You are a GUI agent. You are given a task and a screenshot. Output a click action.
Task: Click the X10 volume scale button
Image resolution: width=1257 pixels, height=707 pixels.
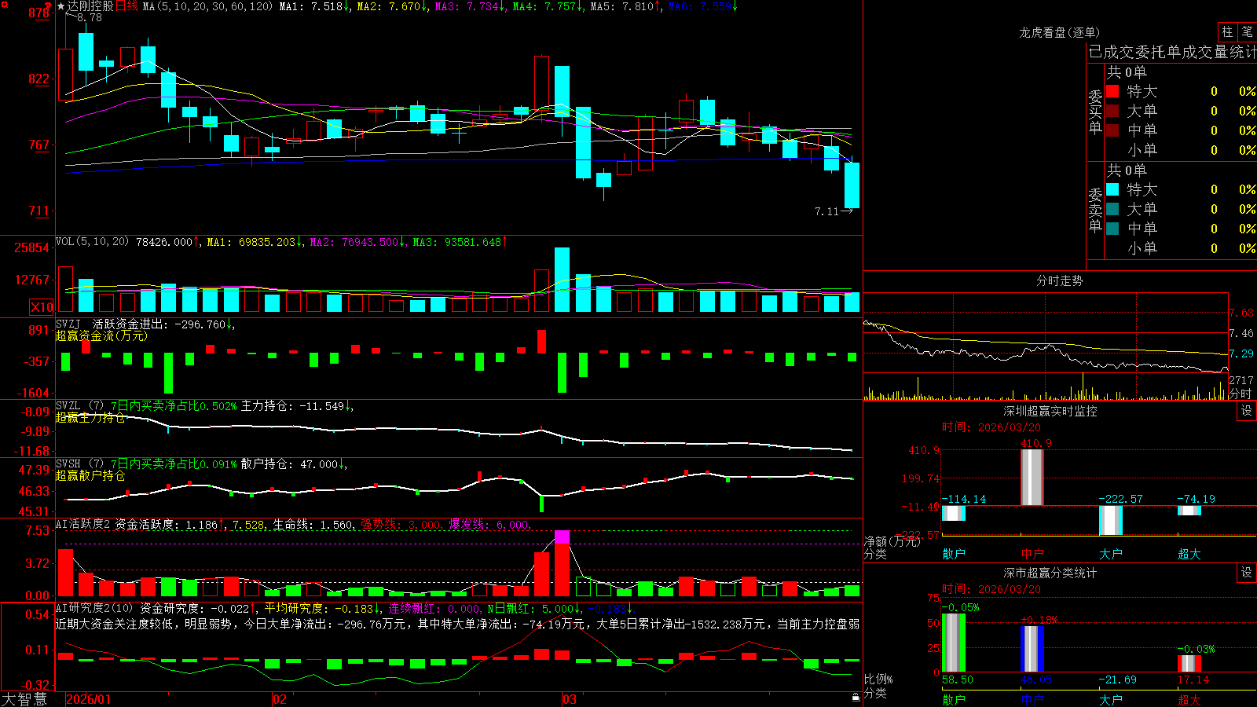click(42, 307)
